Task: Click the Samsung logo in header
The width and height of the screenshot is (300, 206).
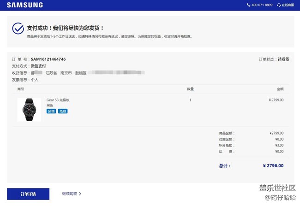Action: 25,5
